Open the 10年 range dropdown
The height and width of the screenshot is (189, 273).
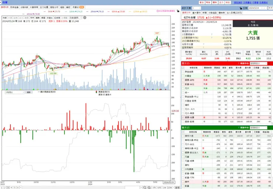pyautogui.click(x=170, y=188)
